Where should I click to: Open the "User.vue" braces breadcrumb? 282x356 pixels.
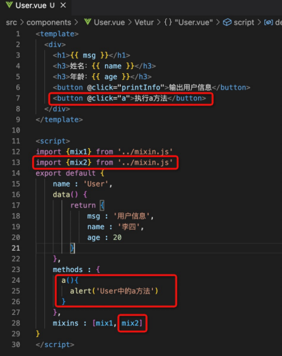pos(193,23)
